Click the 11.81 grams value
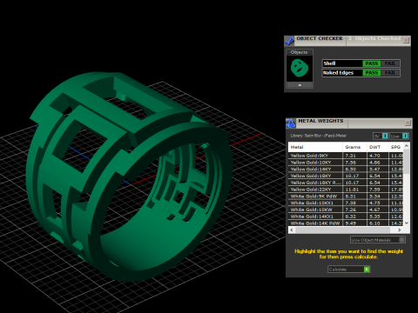The width and height of the screenshot is (418, 313). click(352, 190)
